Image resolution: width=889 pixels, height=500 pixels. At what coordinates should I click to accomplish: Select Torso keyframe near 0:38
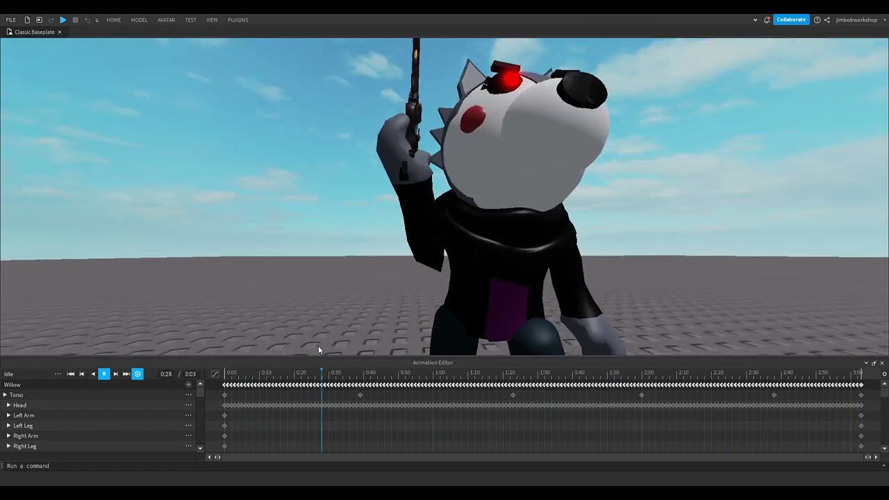[360, 395]
